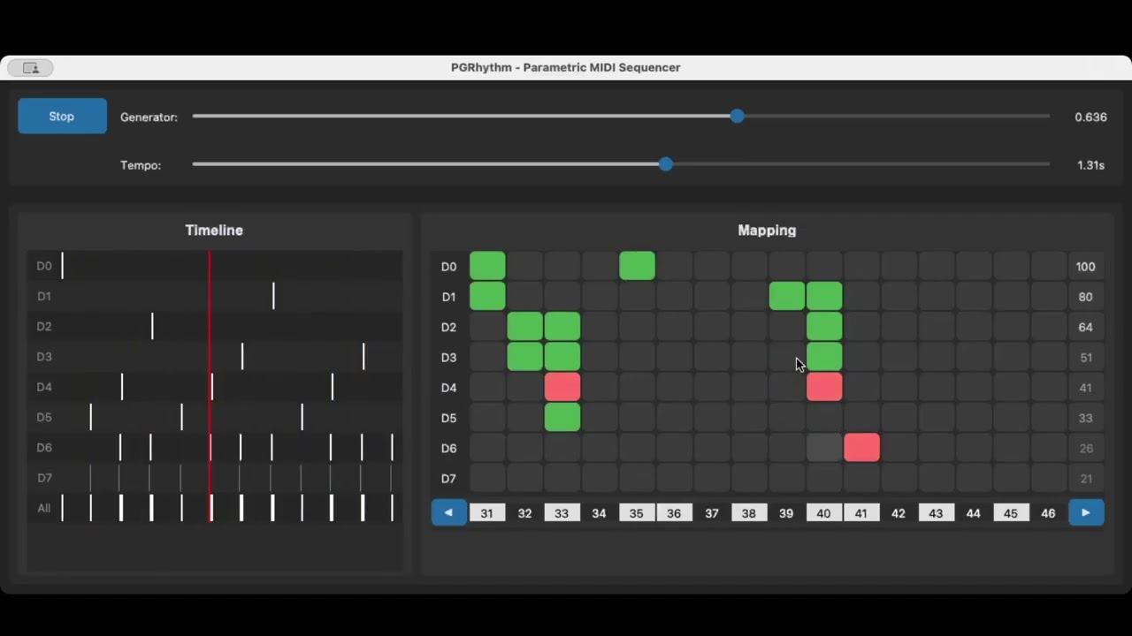Toggle green cell at D2 column 32
The image size is (1132, 636).
point(524,327)
